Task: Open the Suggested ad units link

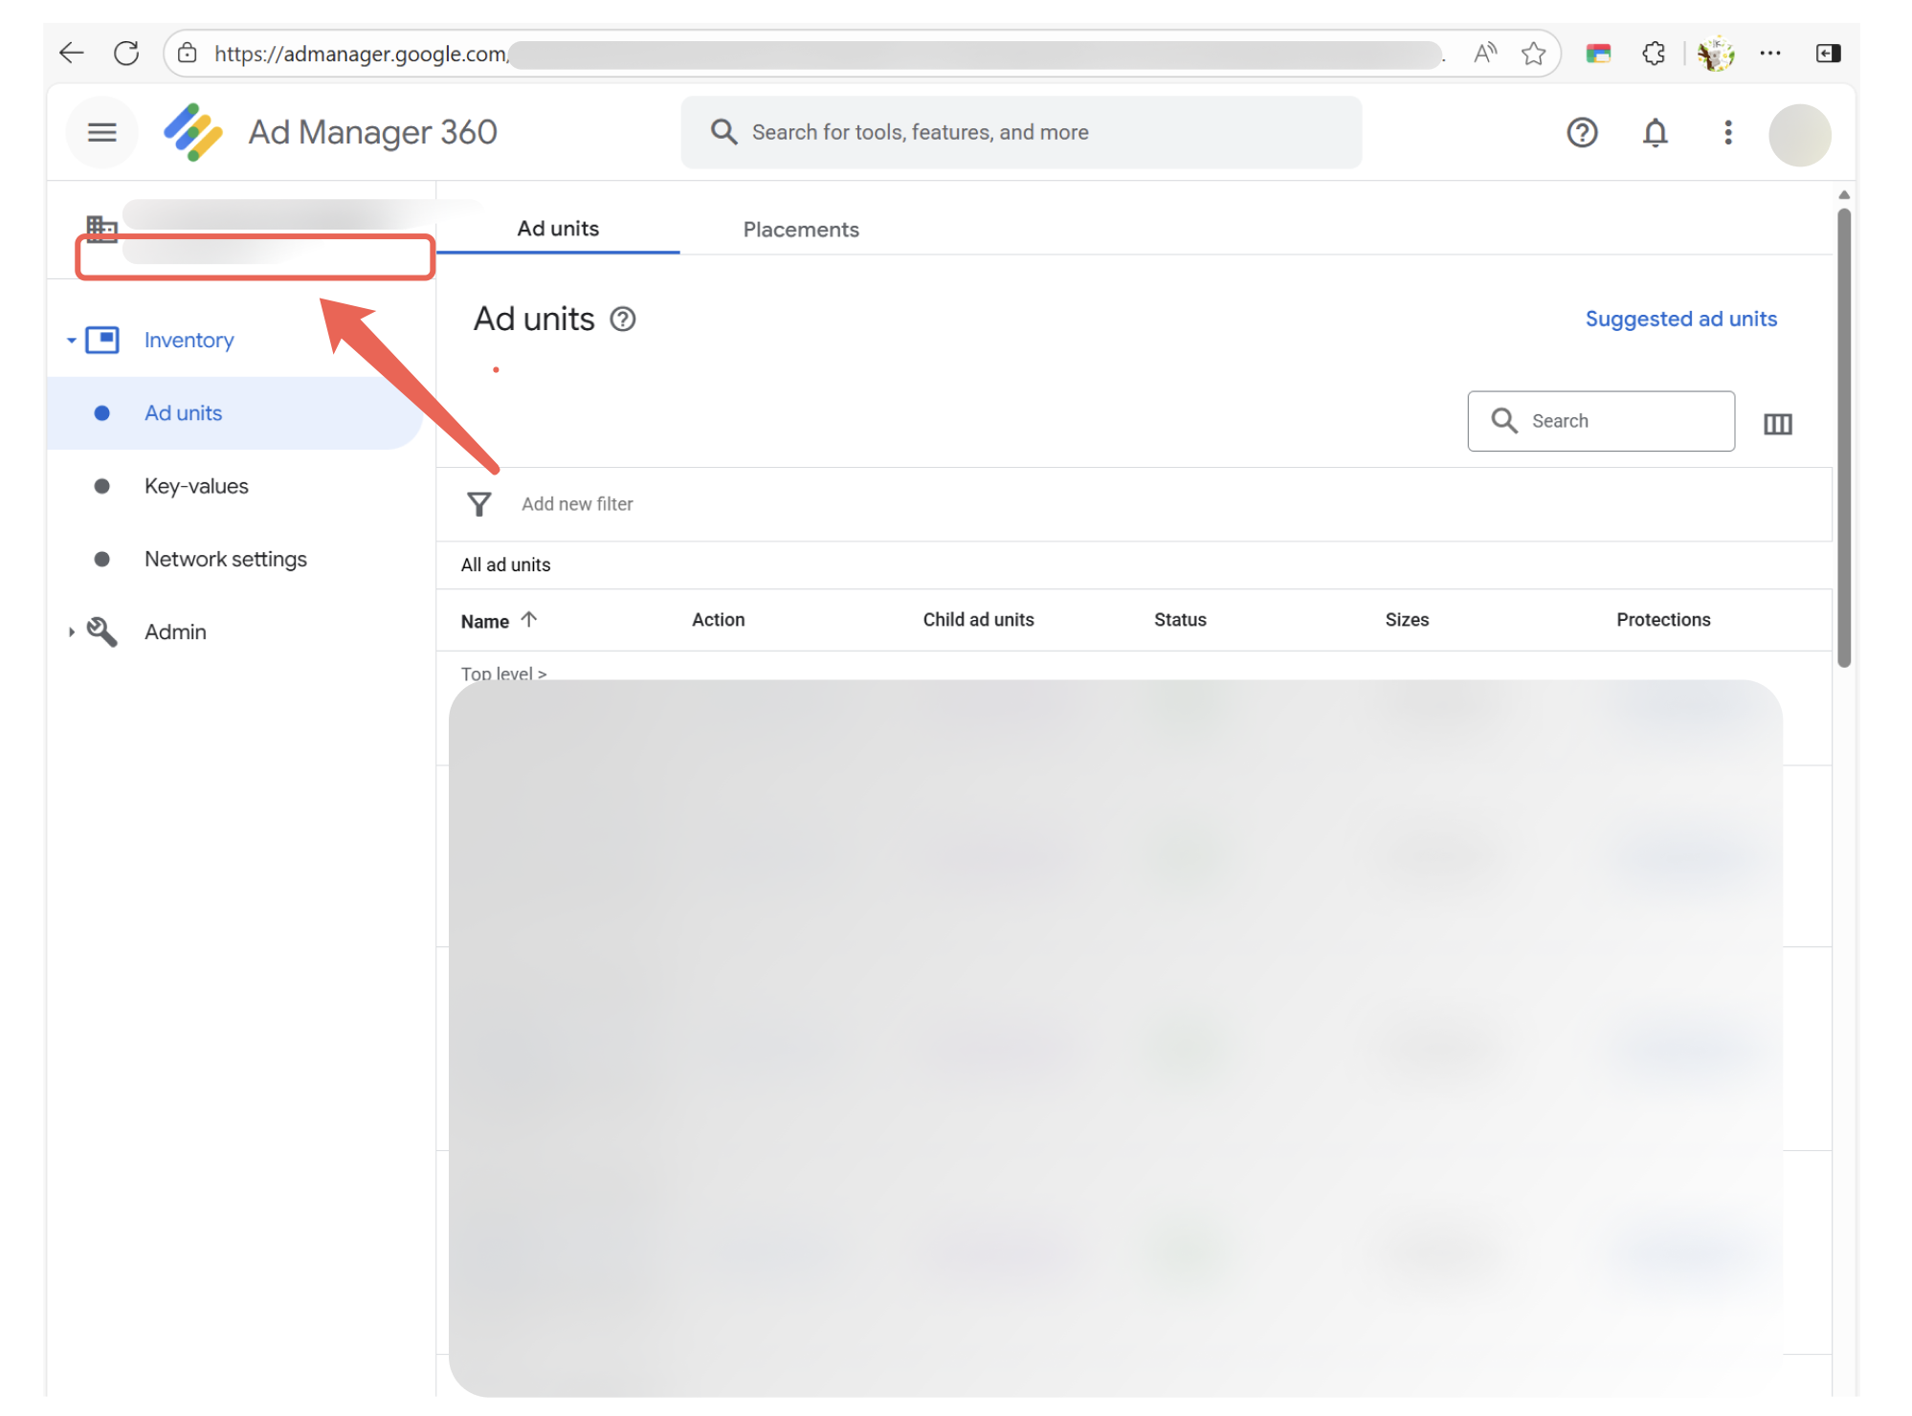Action: pos(1680,319)
